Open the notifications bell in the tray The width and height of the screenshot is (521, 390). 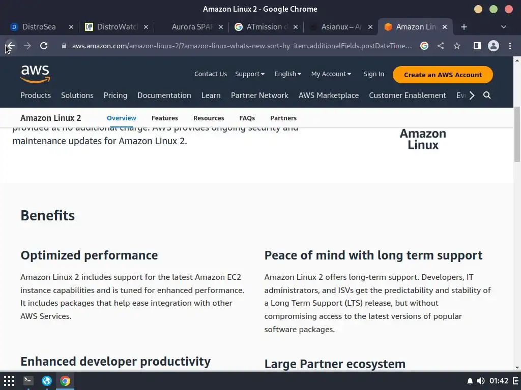click(x=470, y=381)
